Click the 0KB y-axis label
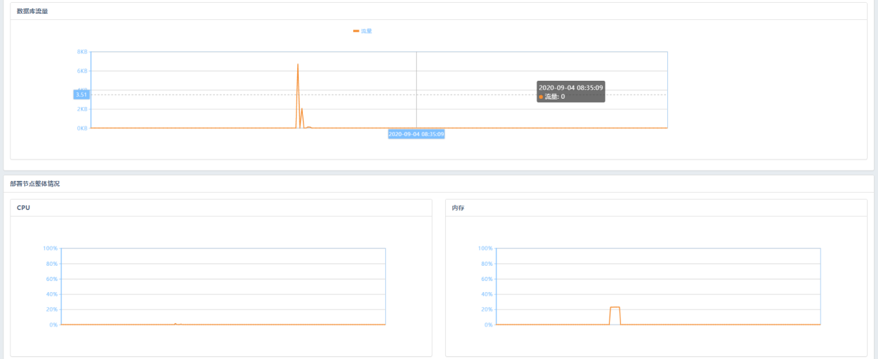 [x=82, y=128]
